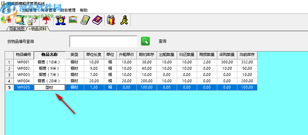Click the group of people icon

coord(111,20)
